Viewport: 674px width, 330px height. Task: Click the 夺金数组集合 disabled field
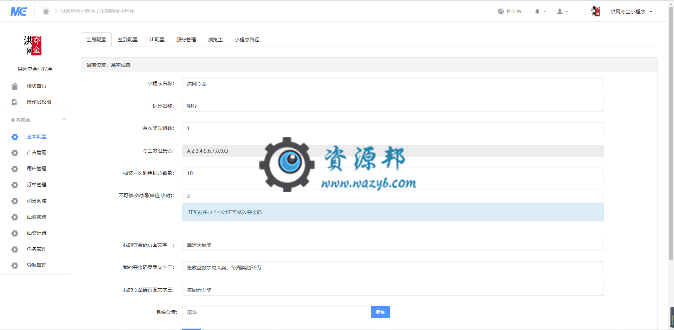[393, 151]
